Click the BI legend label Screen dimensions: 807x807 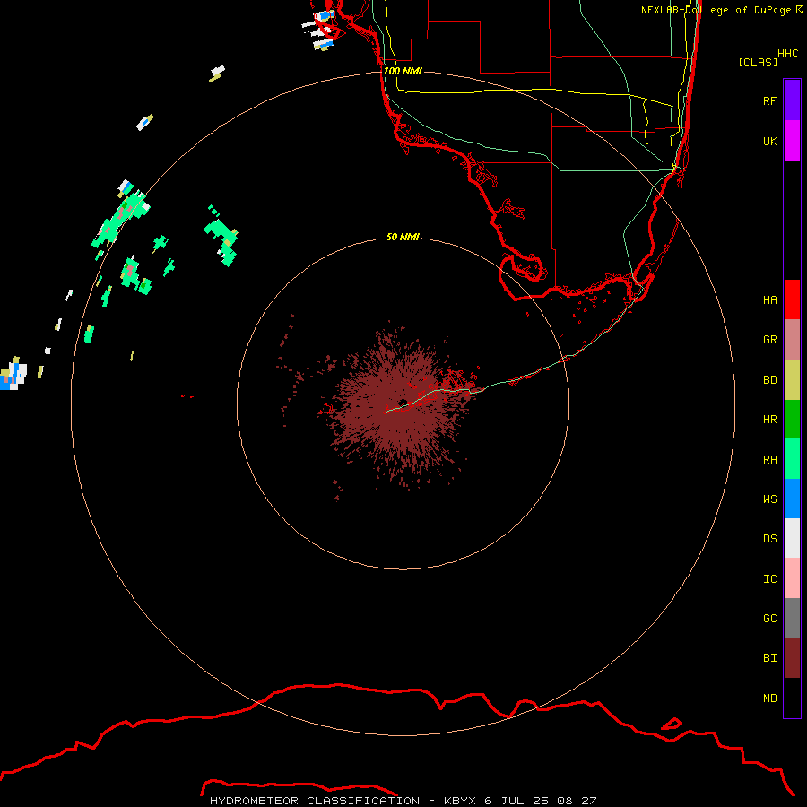[770, 658]
